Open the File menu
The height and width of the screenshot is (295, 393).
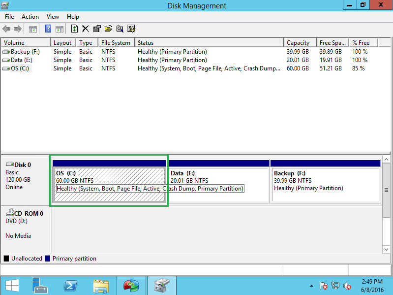[9, 17]
